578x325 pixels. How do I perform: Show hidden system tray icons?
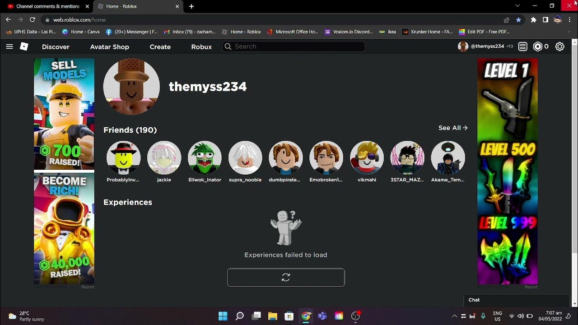[x=454, y=316]
